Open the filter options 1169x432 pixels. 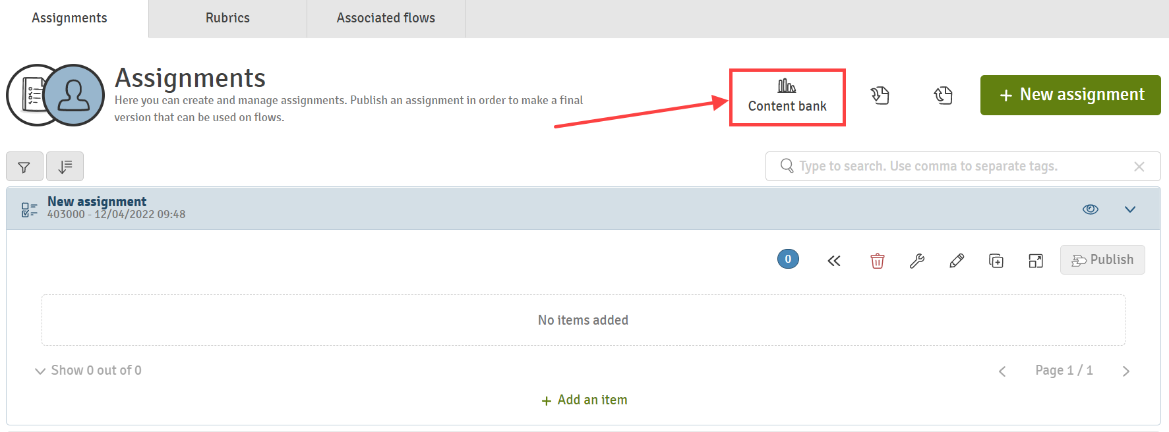24,166
